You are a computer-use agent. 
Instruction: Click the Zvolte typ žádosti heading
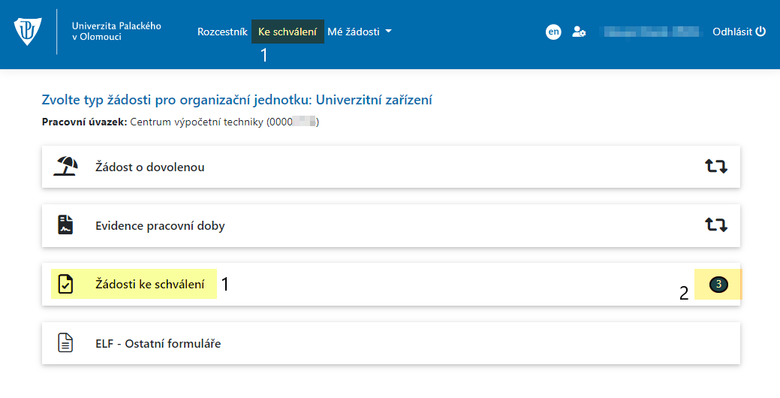(236, 100)
